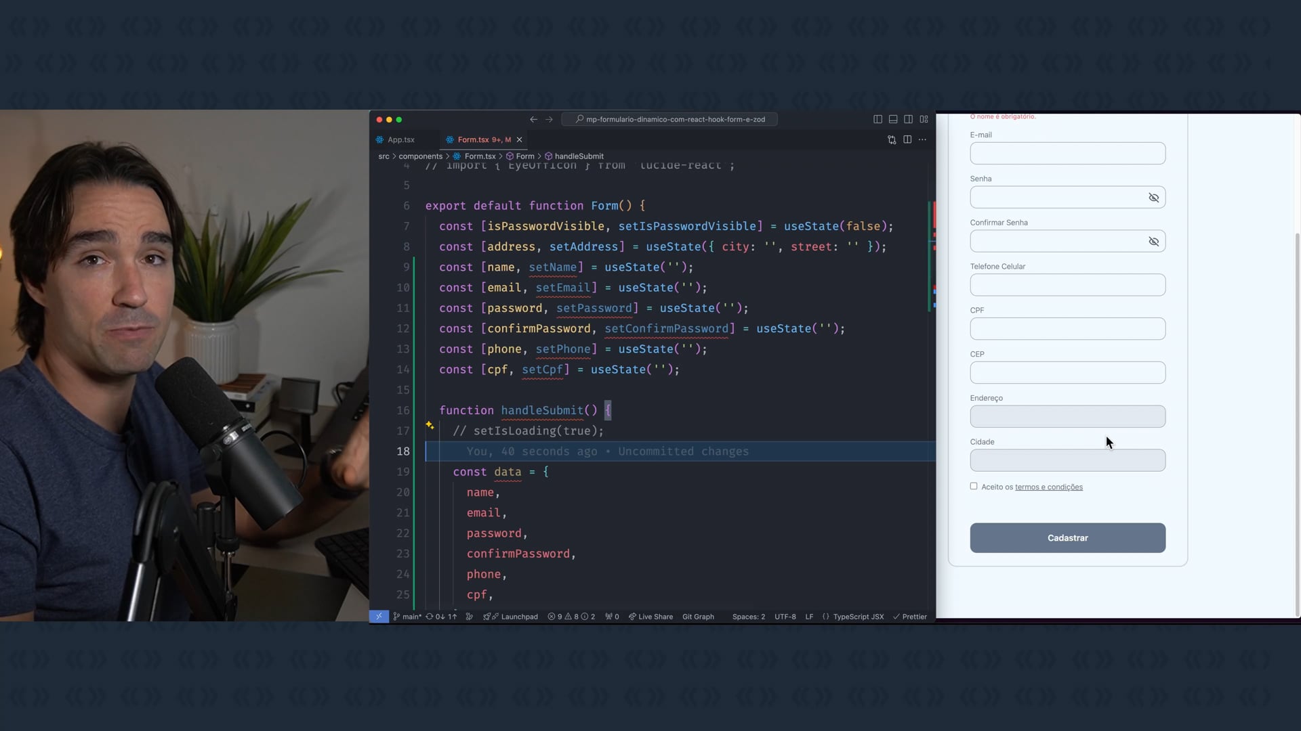This screenshot has width=1301, height=731.
Task: Click the setName identifier on line 9
Action: pos(553,267)
